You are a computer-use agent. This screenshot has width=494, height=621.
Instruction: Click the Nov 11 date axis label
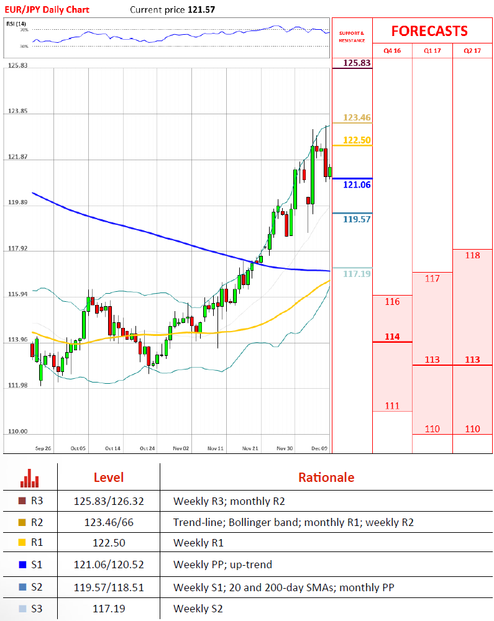(216, 448)
